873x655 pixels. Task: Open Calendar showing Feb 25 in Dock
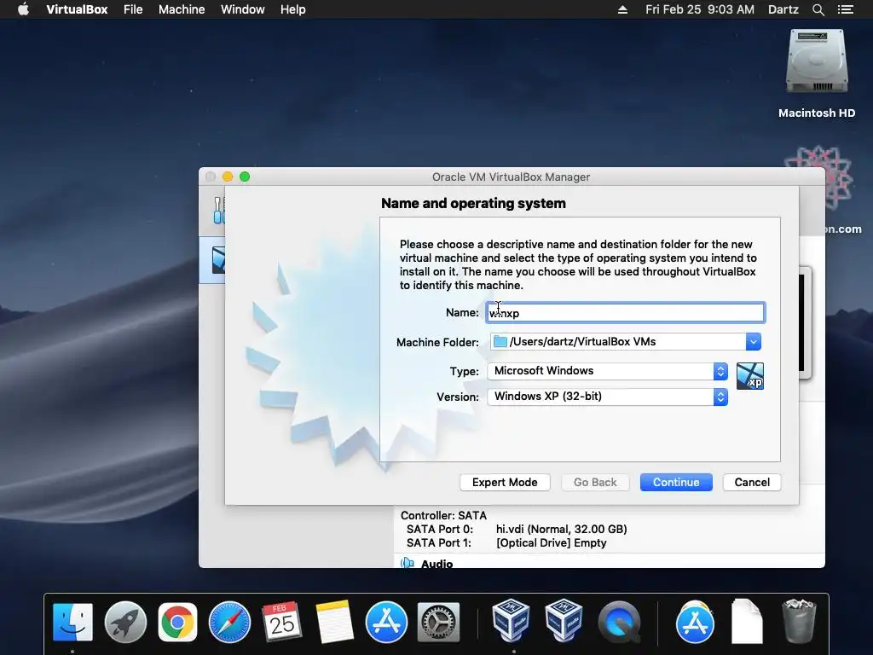pyautogui.click(x=281, y=622)
